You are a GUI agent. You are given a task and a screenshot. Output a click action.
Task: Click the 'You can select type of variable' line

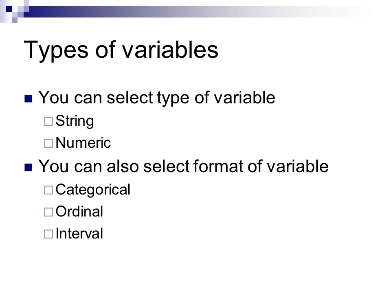(x=156, y=98)
